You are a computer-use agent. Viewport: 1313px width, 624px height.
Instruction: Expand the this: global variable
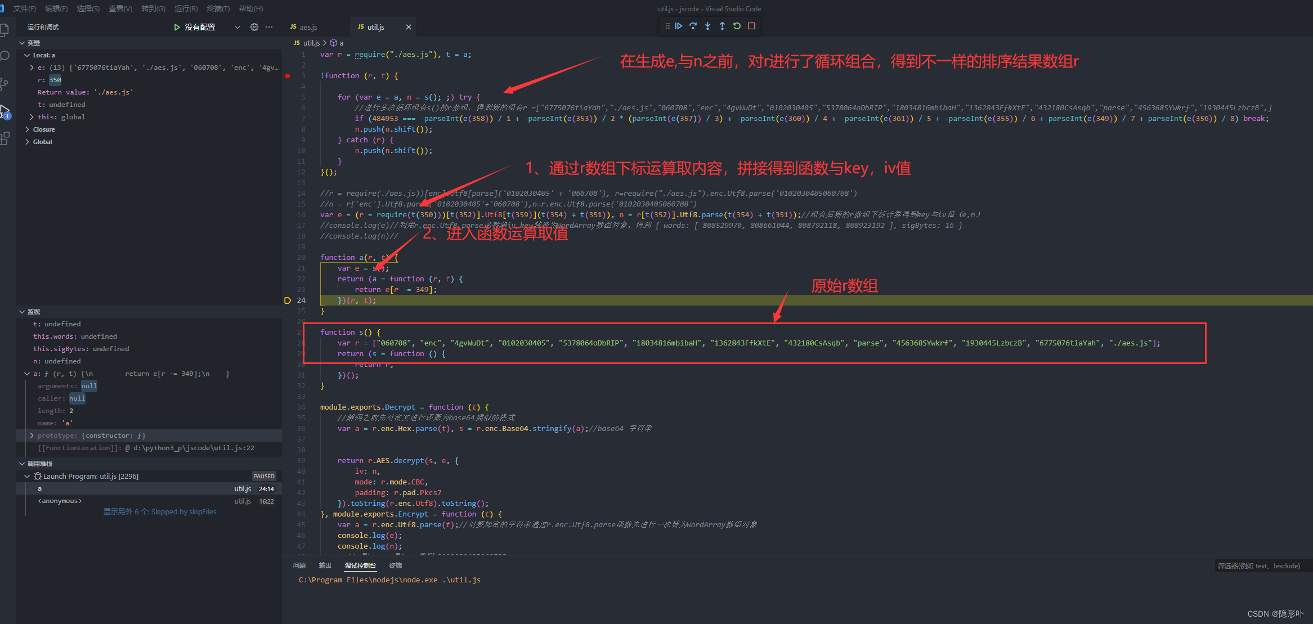(x=32, y=117)
